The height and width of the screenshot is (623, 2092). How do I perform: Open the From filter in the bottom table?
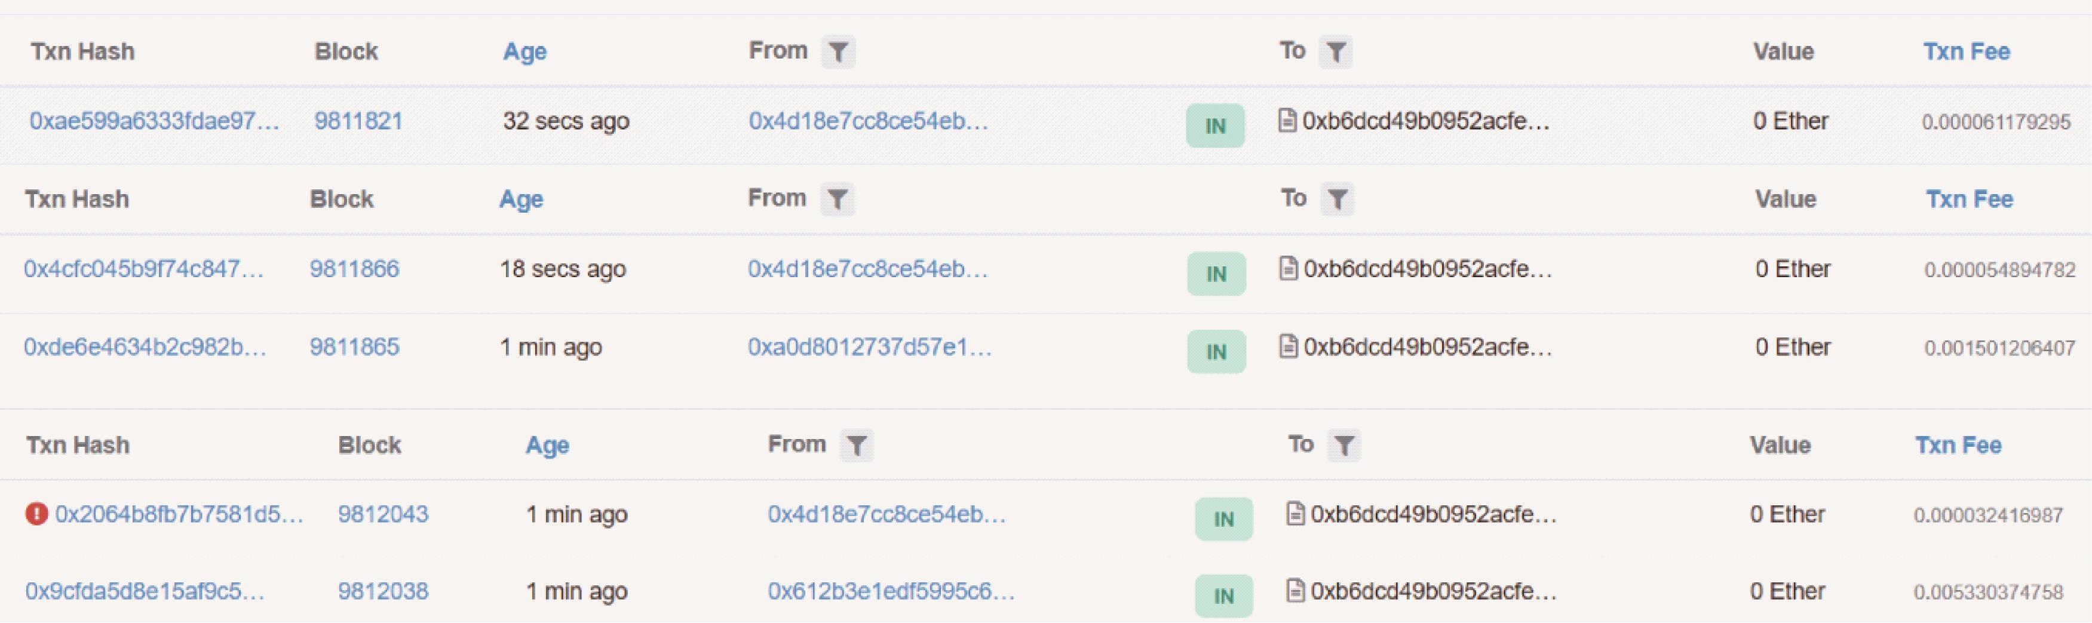click(856, 445)
